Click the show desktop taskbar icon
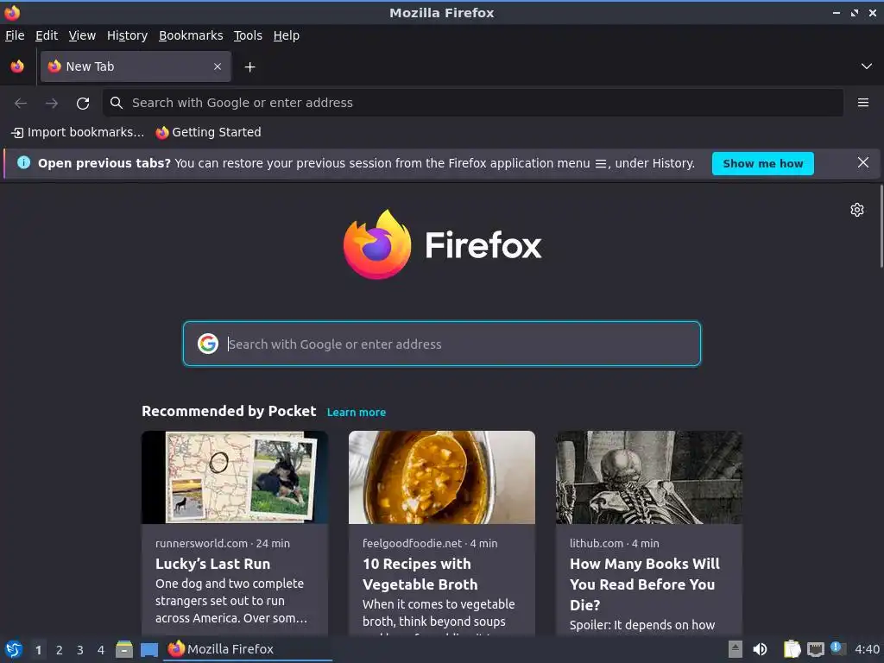884x663 pixels. click(x=148, y=649)
